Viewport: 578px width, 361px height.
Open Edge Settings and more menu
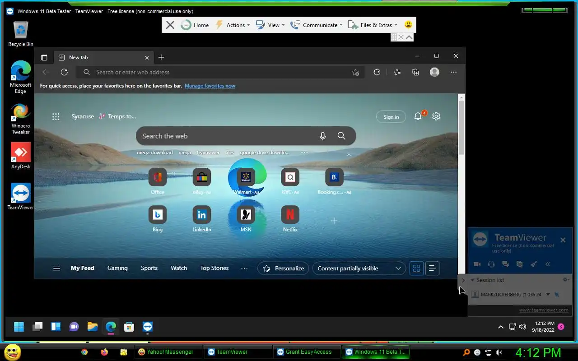pyautogui.click(x=454, y=72)
